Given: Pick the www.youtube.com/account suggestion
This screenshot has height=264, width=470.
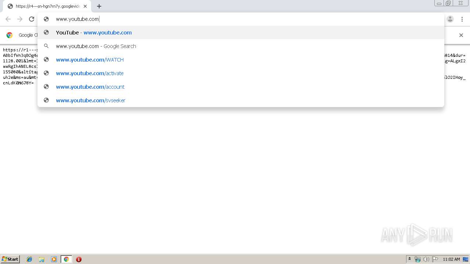Looking at the screenshot, I should pyautogui.click(x=241, y=87).
